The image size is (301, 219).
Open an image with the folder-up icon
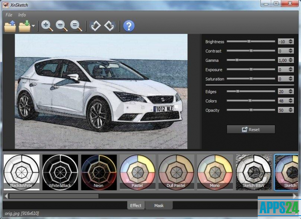click(x=10, y=26)
